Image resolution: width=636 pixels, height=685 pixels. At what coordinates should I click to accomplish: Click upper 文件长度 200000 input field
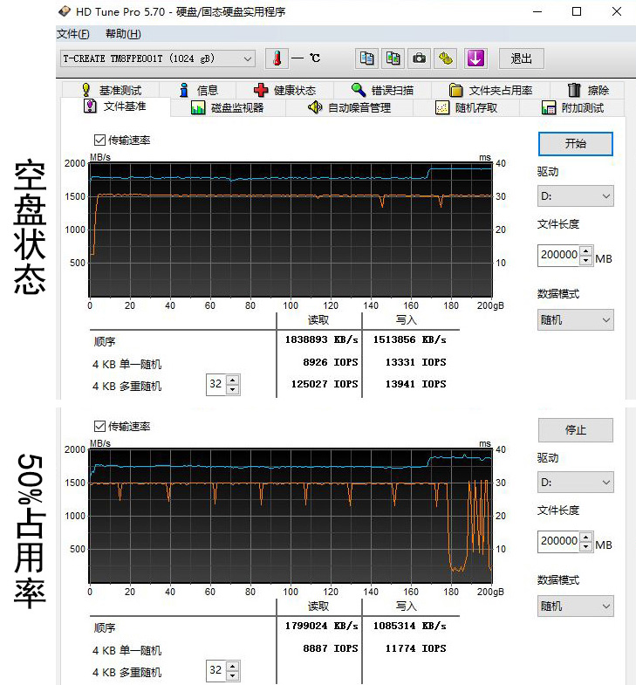coord(558,255)
